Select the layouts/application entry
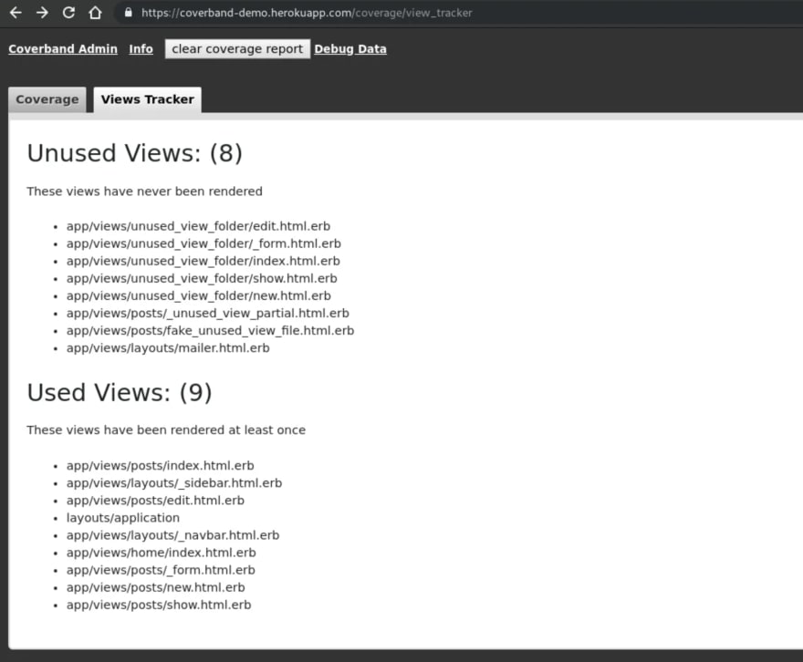 point(123,518)
